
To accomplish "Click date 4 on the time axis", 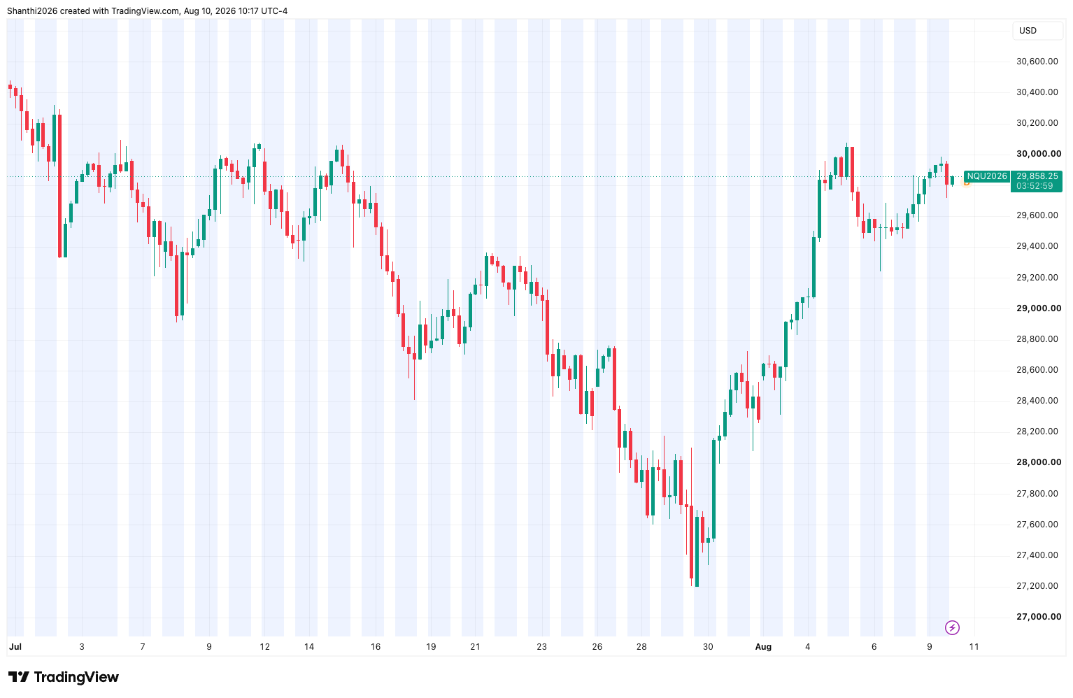I will [x=807, y=647].
